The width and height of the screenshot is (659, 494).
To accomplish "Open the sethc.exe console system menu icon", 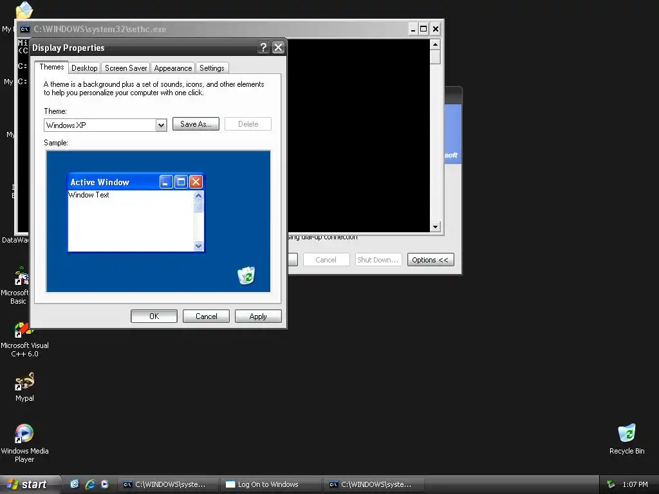I will 24,29.
